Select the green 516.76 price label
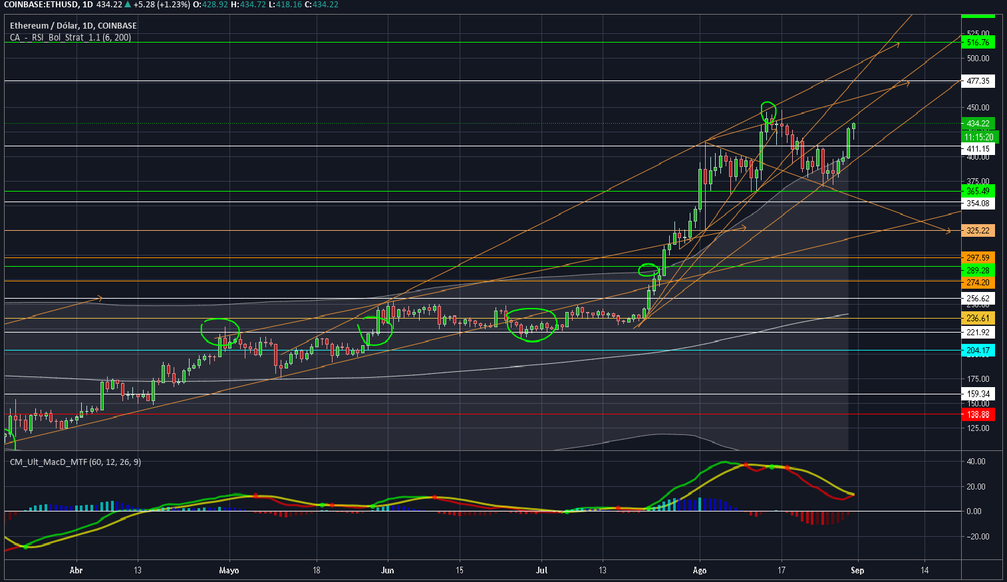 978,43
